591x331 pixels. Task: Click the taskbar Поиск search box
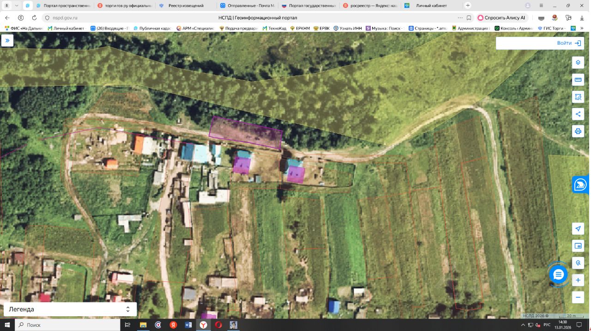click(x=67, y=325)
